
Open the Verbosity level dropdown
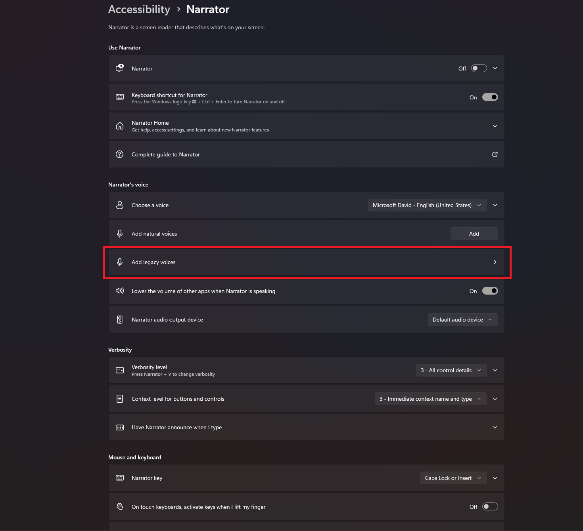451,370
